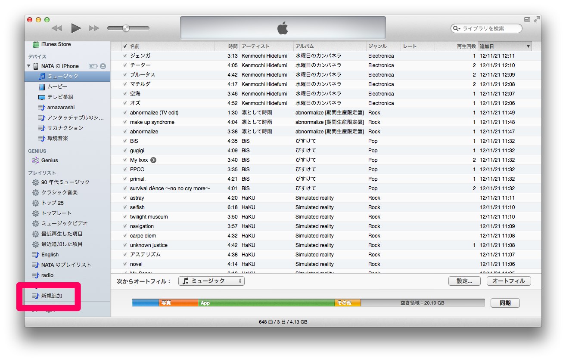Click the play button
The image size is (566, 361).
coord(76,28)
